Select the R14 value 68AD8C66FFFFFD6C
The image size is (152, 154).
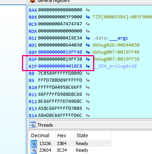pyautogui.click(x=60, y=116)
